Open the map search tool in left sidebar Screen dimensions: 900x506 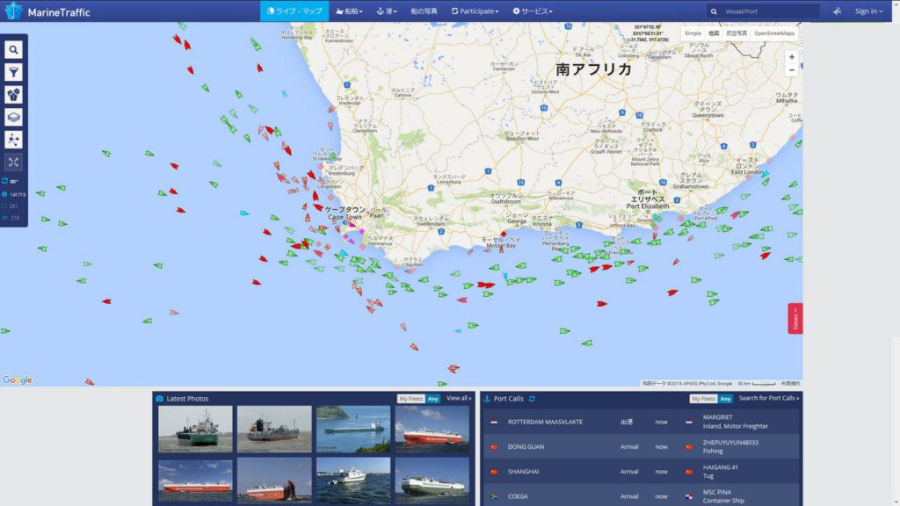[13, 50]
